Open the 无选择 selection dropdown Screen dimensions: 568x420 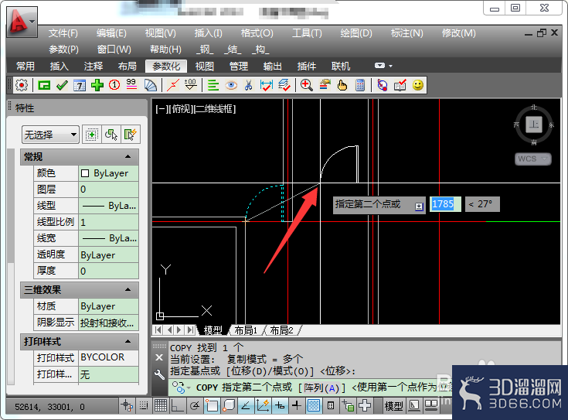(x=50, y=135)
